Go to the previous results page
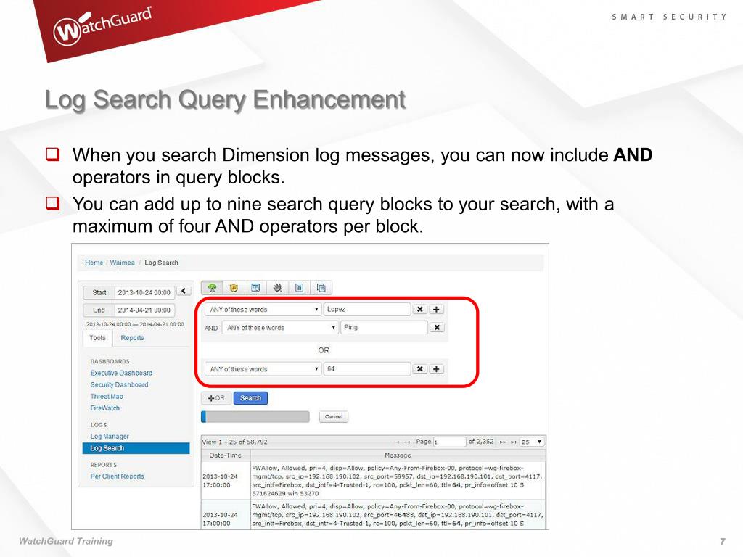 point(407,442)
